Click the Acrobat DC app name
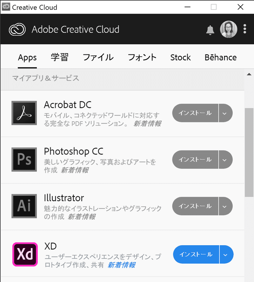254x282 pixels. (x=68, y=105)
